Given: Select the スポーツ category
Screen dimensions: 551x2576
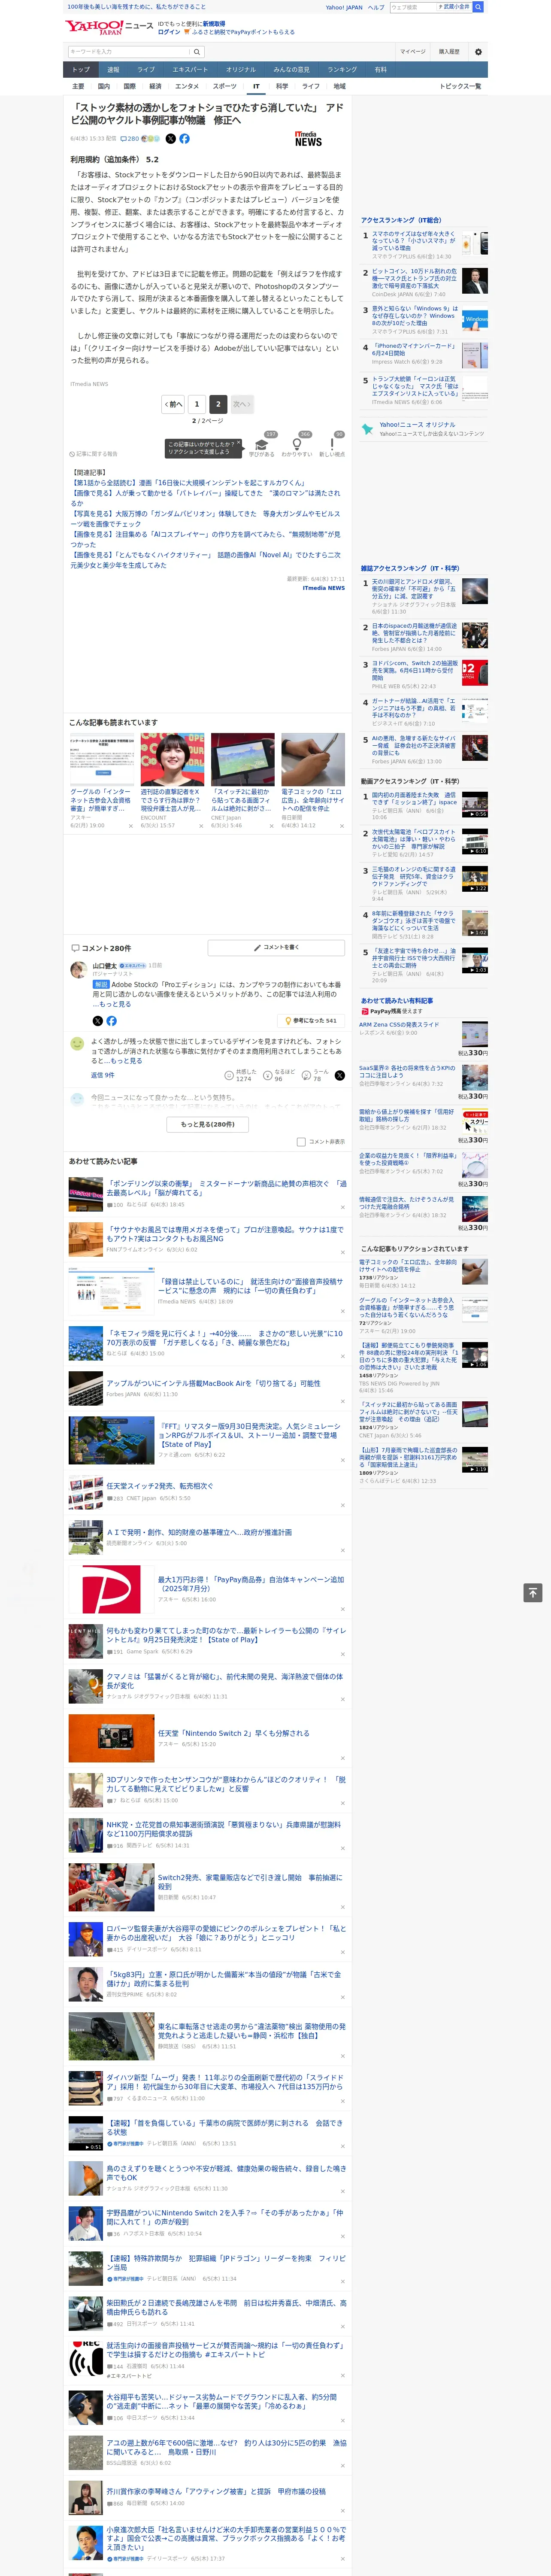Looking at the screenshot, I should pyautogui.click(x=225, y=87).
